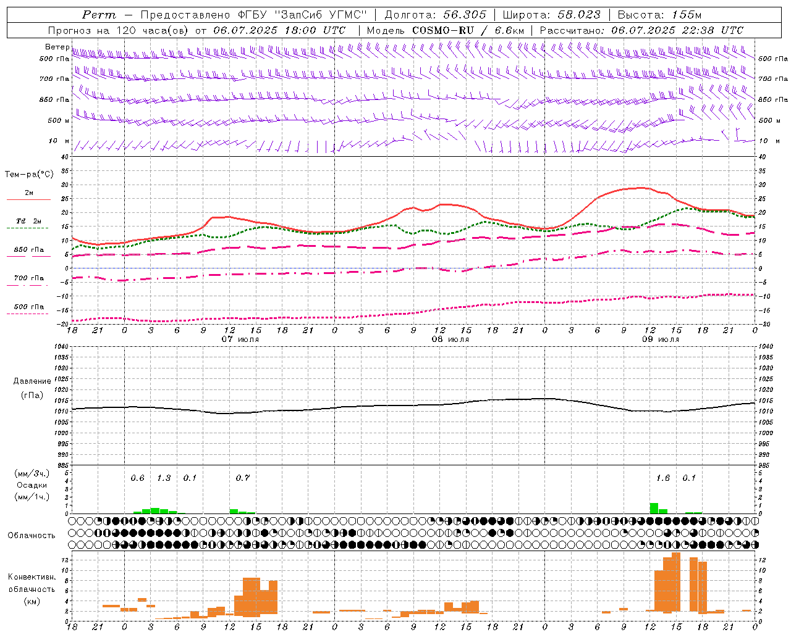Click the Осадки panel label

32,485
